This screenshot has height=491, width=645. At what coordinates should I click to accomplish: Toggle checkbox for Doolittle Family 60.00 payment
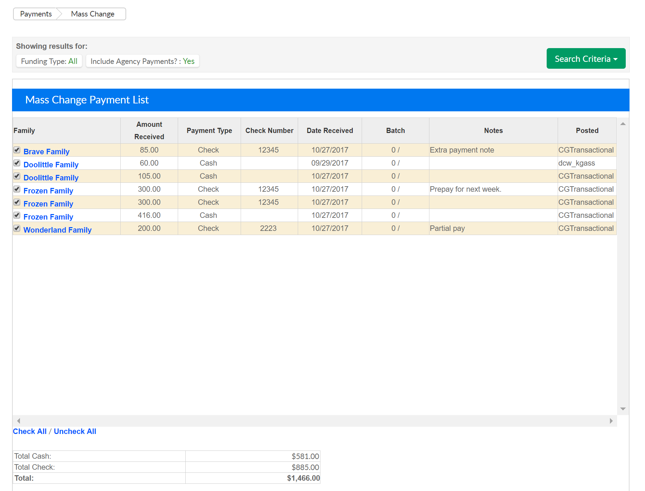[x=17, y=163]
